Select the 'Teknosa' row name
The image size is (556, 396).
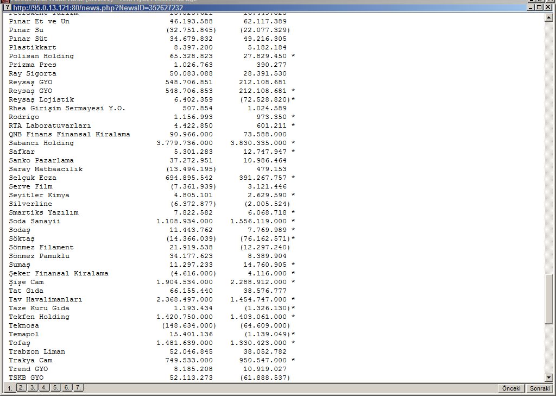point(24,326)
